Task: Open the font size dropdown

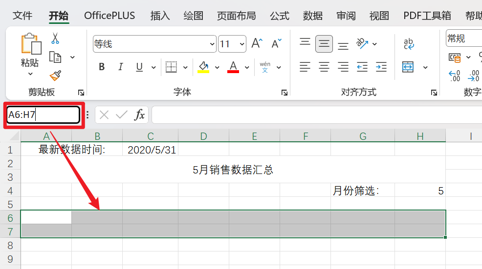Action: tap(242, 44)
